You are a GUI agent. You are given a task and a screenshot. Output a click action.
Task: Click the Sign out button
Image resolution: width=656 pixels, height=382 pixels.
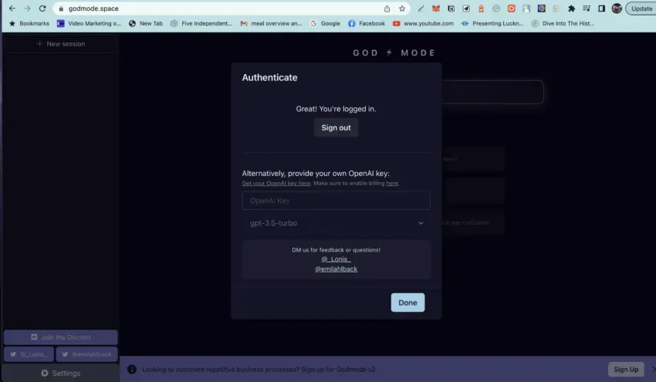(336, 127)
